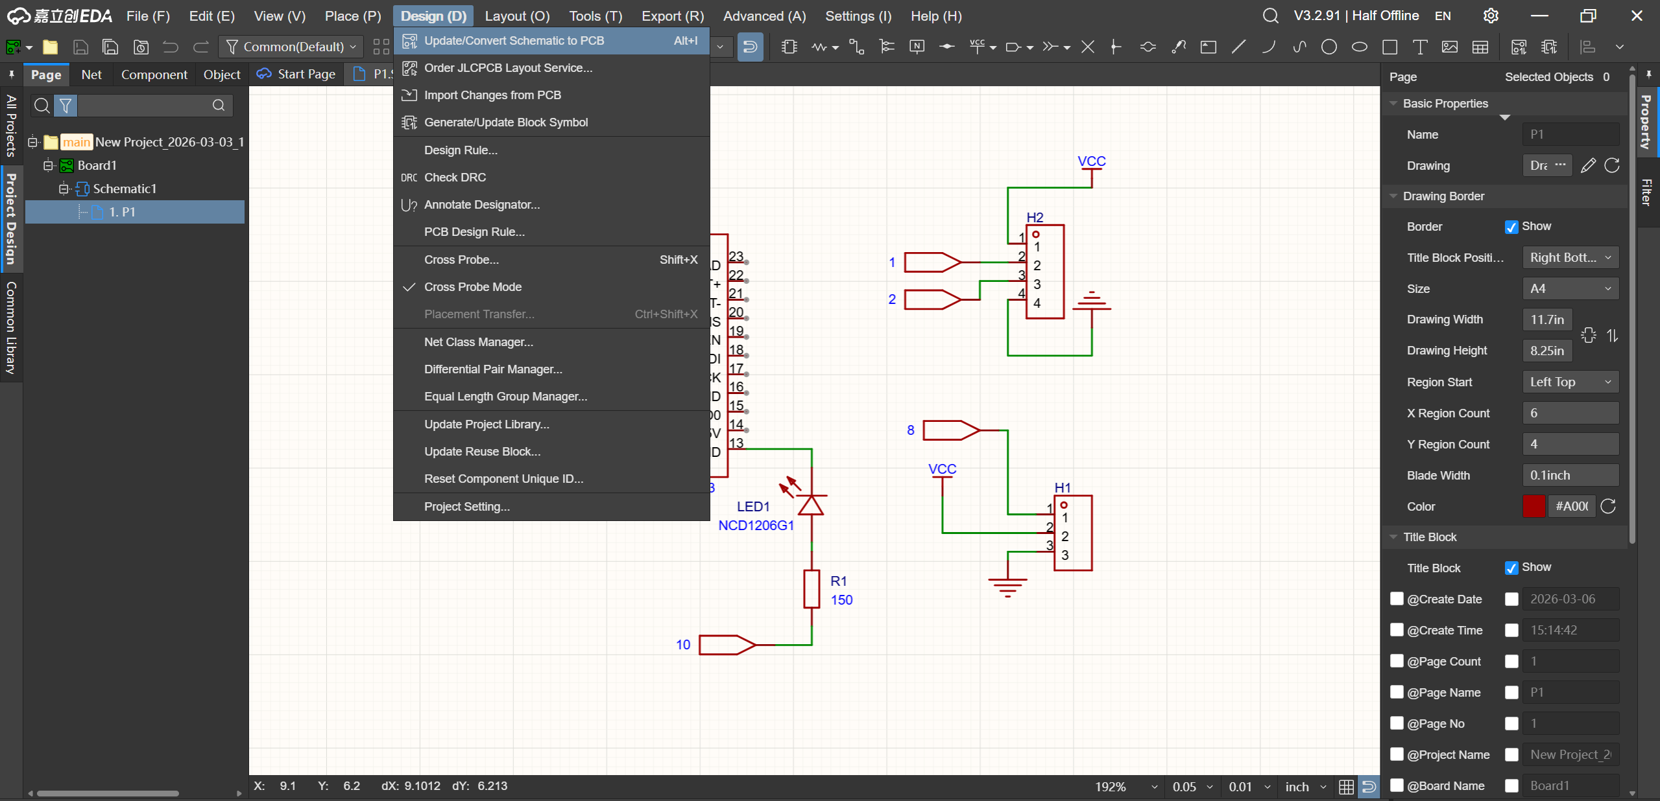The width and height of the screenshot is (1660, 801).
Task: Choose Annotate Designator from Design menu
Action: 481,204
